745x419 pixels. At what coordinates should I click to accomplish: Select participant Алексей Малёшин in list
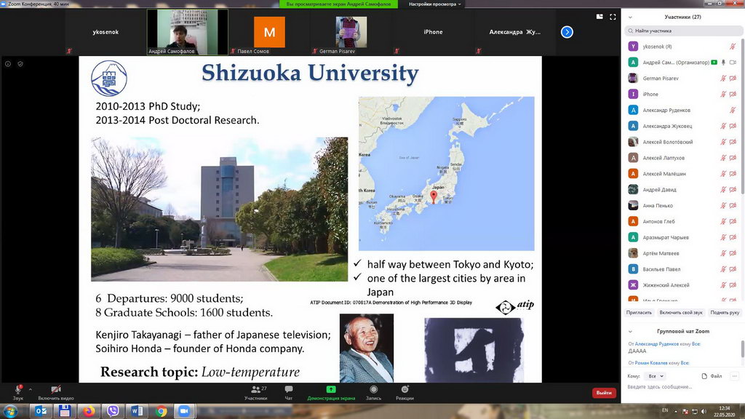682,174
